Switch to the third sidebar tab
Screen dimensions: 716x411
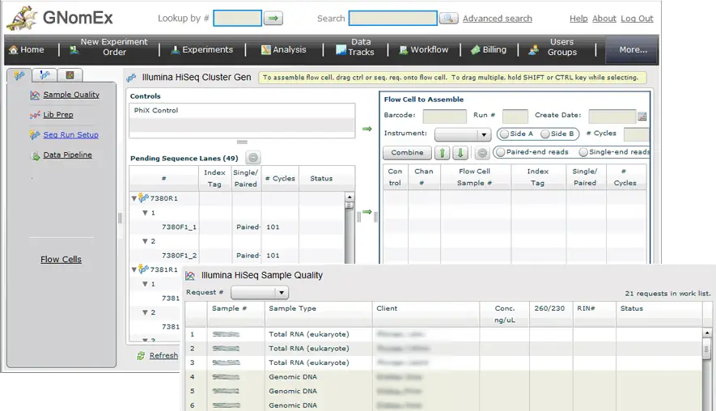[x=70, y=75]
